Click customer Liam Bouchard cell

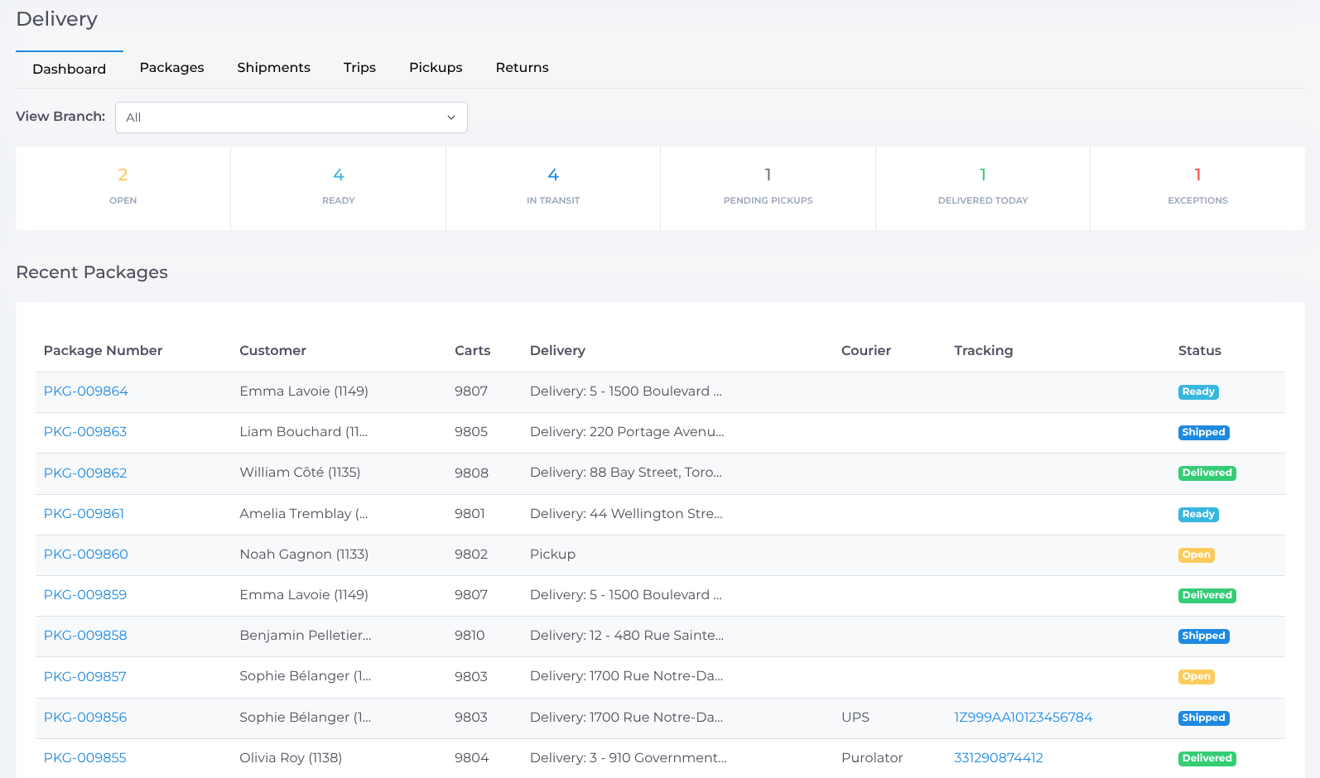point(304,432)
